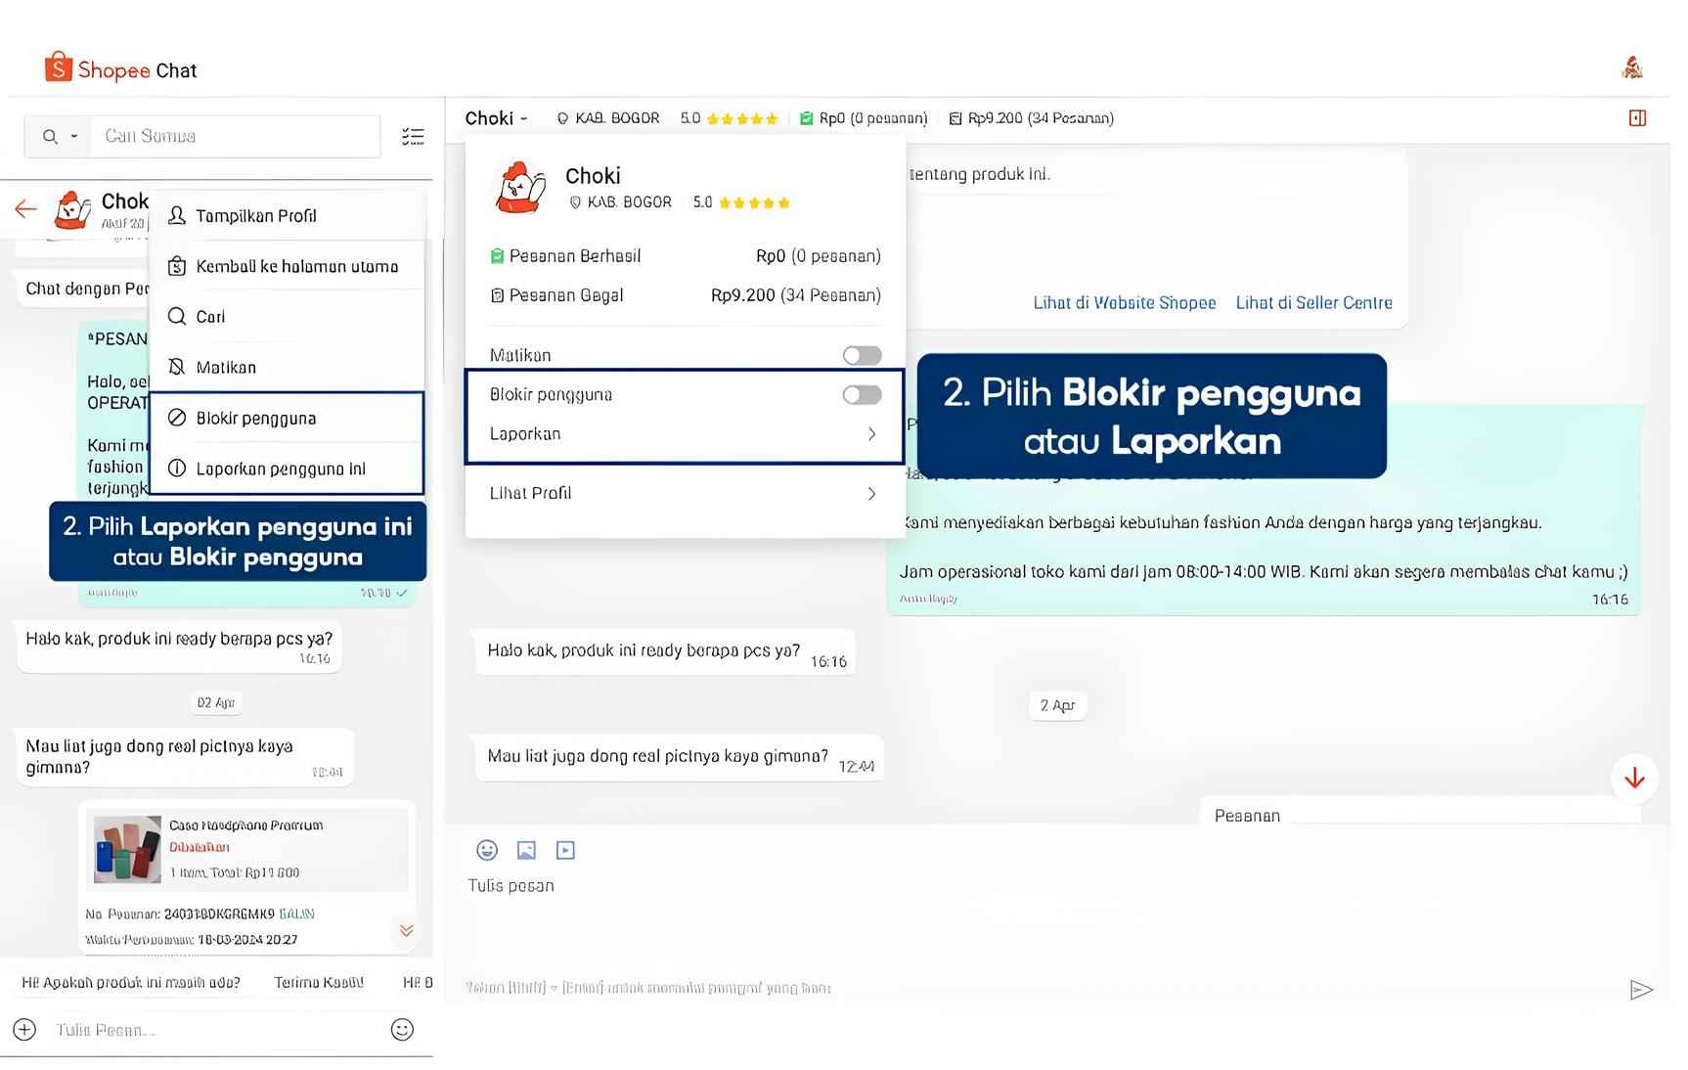This screenshot has width=1688, height=1070.
Task: Enable the Blokir pengguna toggle
Action: click(862, 394)
